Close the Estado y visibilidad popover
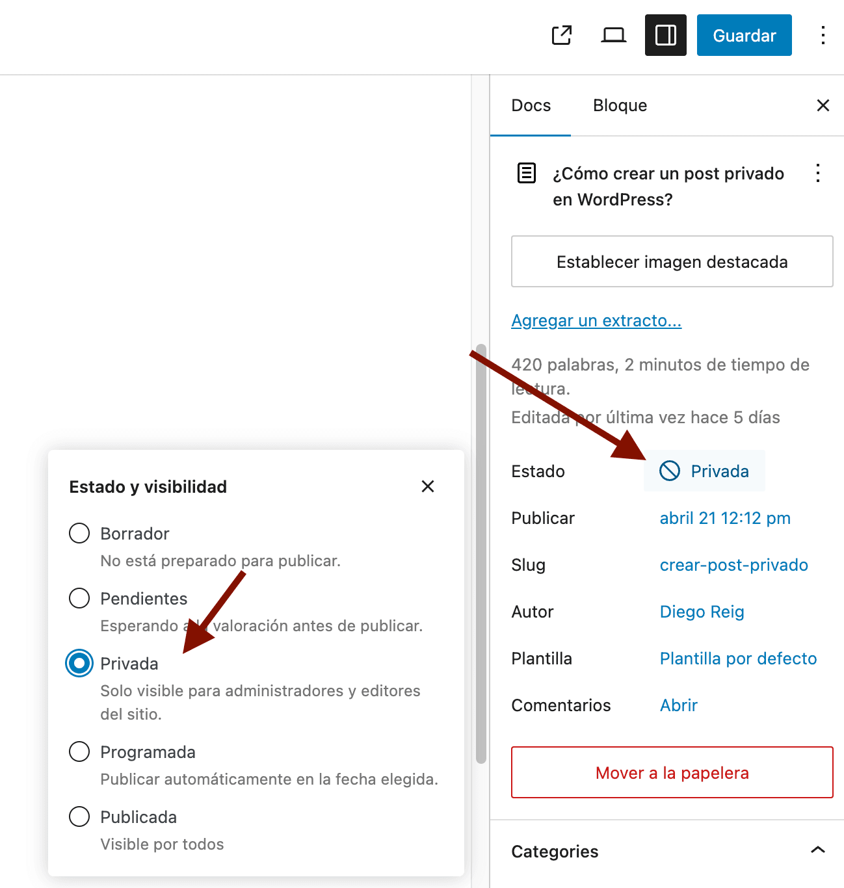Viewport: 844px width, 888px height. (427, 486)
